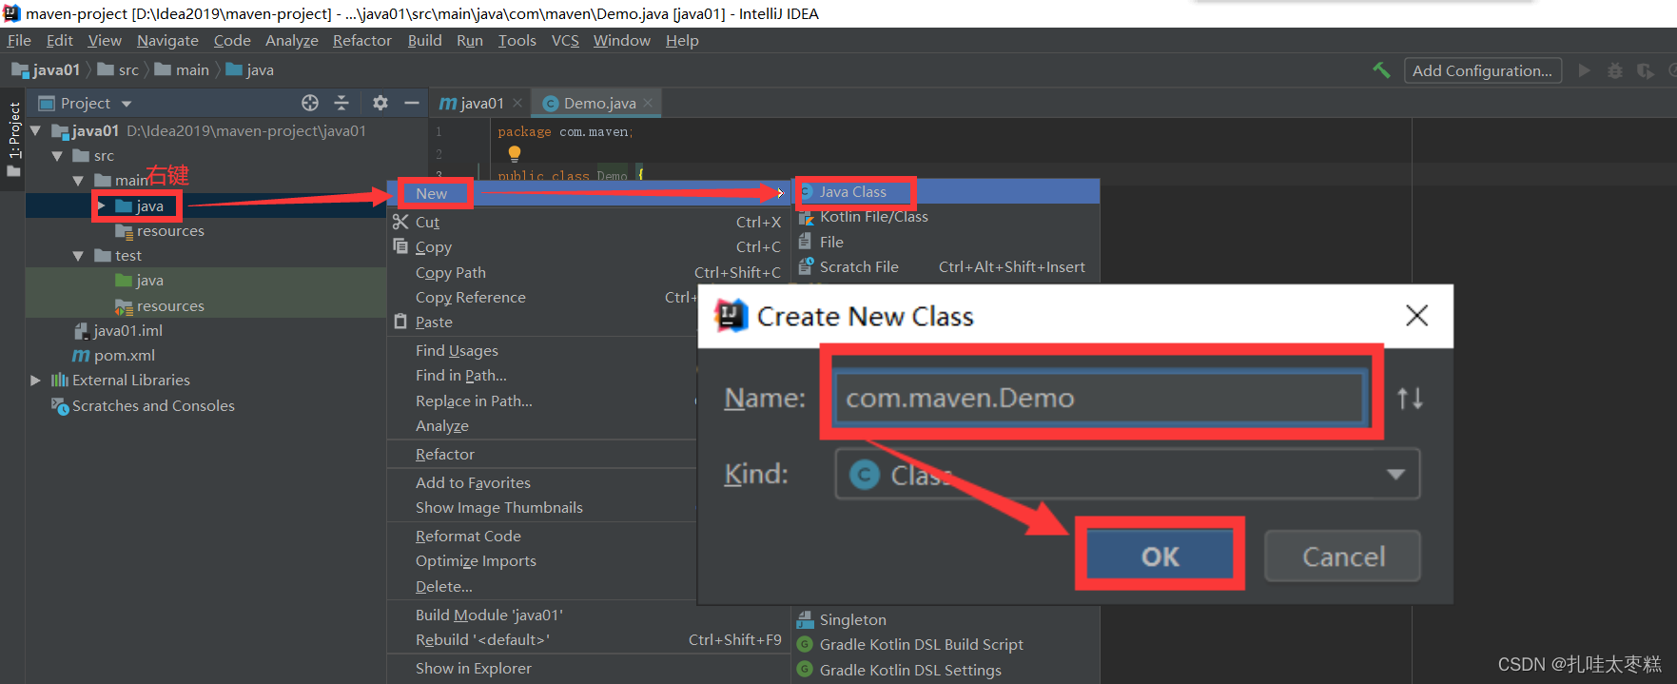
Task: Click the Debug bug icon in toolbar
Action: 1615,70
